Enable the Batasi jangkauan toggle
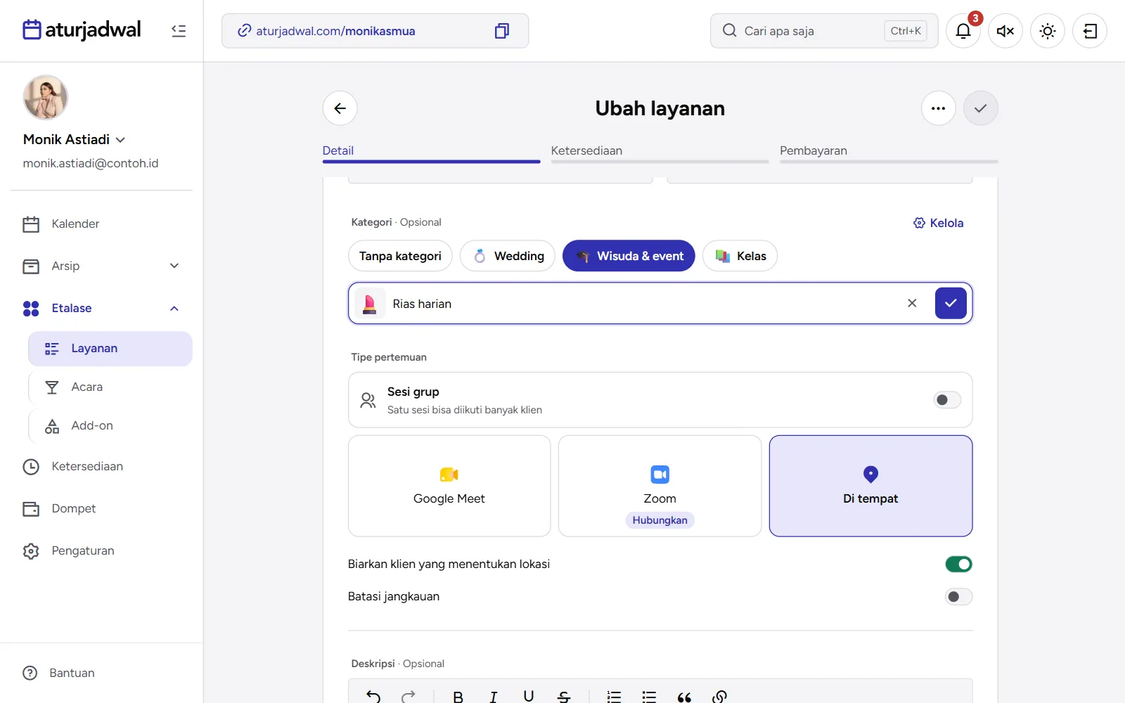 [x=958, y=597]
